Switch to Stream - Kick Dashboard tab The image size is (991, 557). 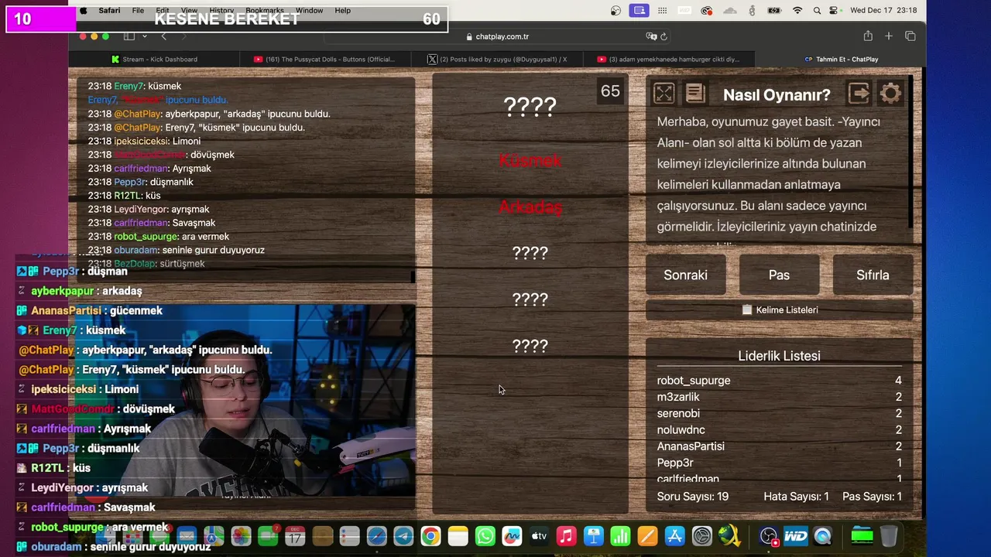click(154, 59)
